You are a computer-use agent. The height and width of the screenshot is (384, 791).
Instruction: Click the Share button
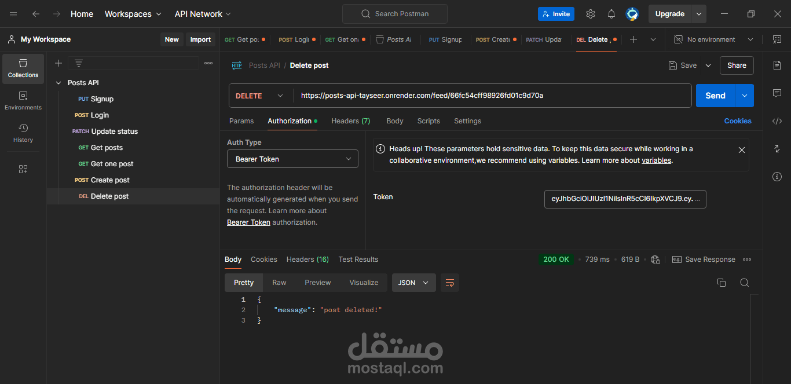[x=737, y=65]
